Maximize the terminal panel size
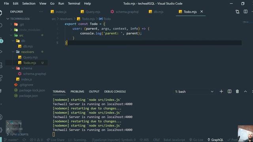 coord(245,92)
